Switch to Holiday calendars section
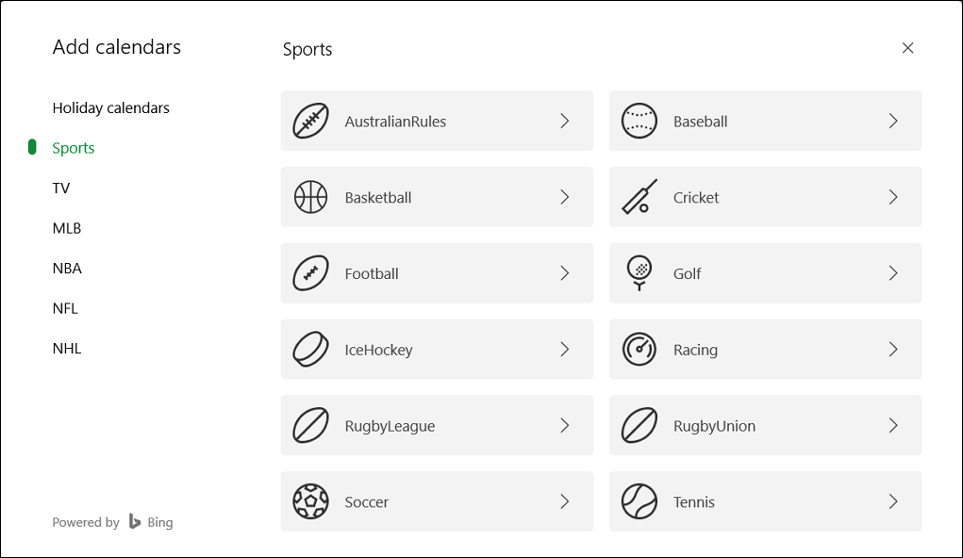The image size is (963, 558). pyautogui.click(x=110, y=107)
